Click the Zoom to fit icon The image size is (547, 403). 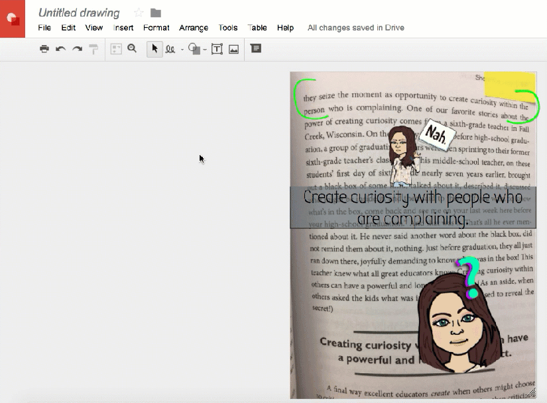116,49
